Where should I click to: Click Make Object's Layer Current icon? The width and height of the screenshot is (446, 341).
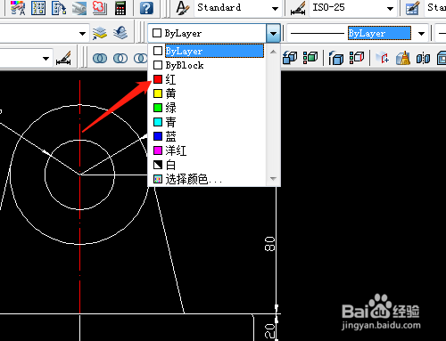[x=100, y=33]
